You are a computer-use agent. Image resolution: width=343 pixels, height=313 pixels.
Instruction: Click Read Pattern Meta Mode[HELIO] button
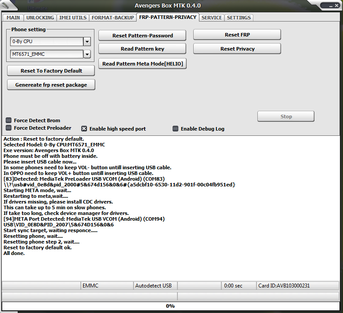pos(142,64)
